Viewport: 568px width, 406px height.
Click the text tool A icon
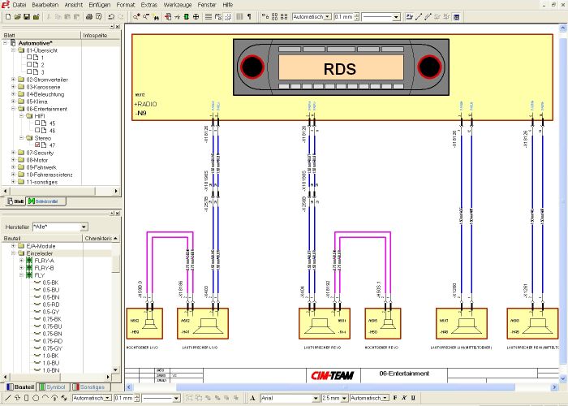point(253,399)
